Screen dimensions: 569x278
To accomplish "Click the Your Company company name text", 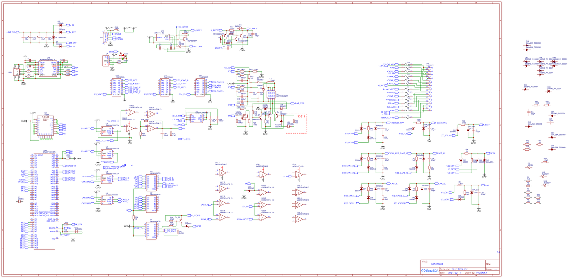I will click(x=459, y=269).
